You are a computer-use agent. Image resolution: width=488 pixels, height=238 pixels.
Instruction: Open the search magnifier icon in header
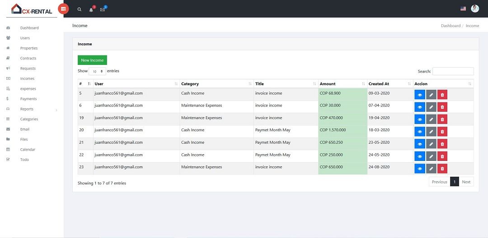click(x=80, y=9)
